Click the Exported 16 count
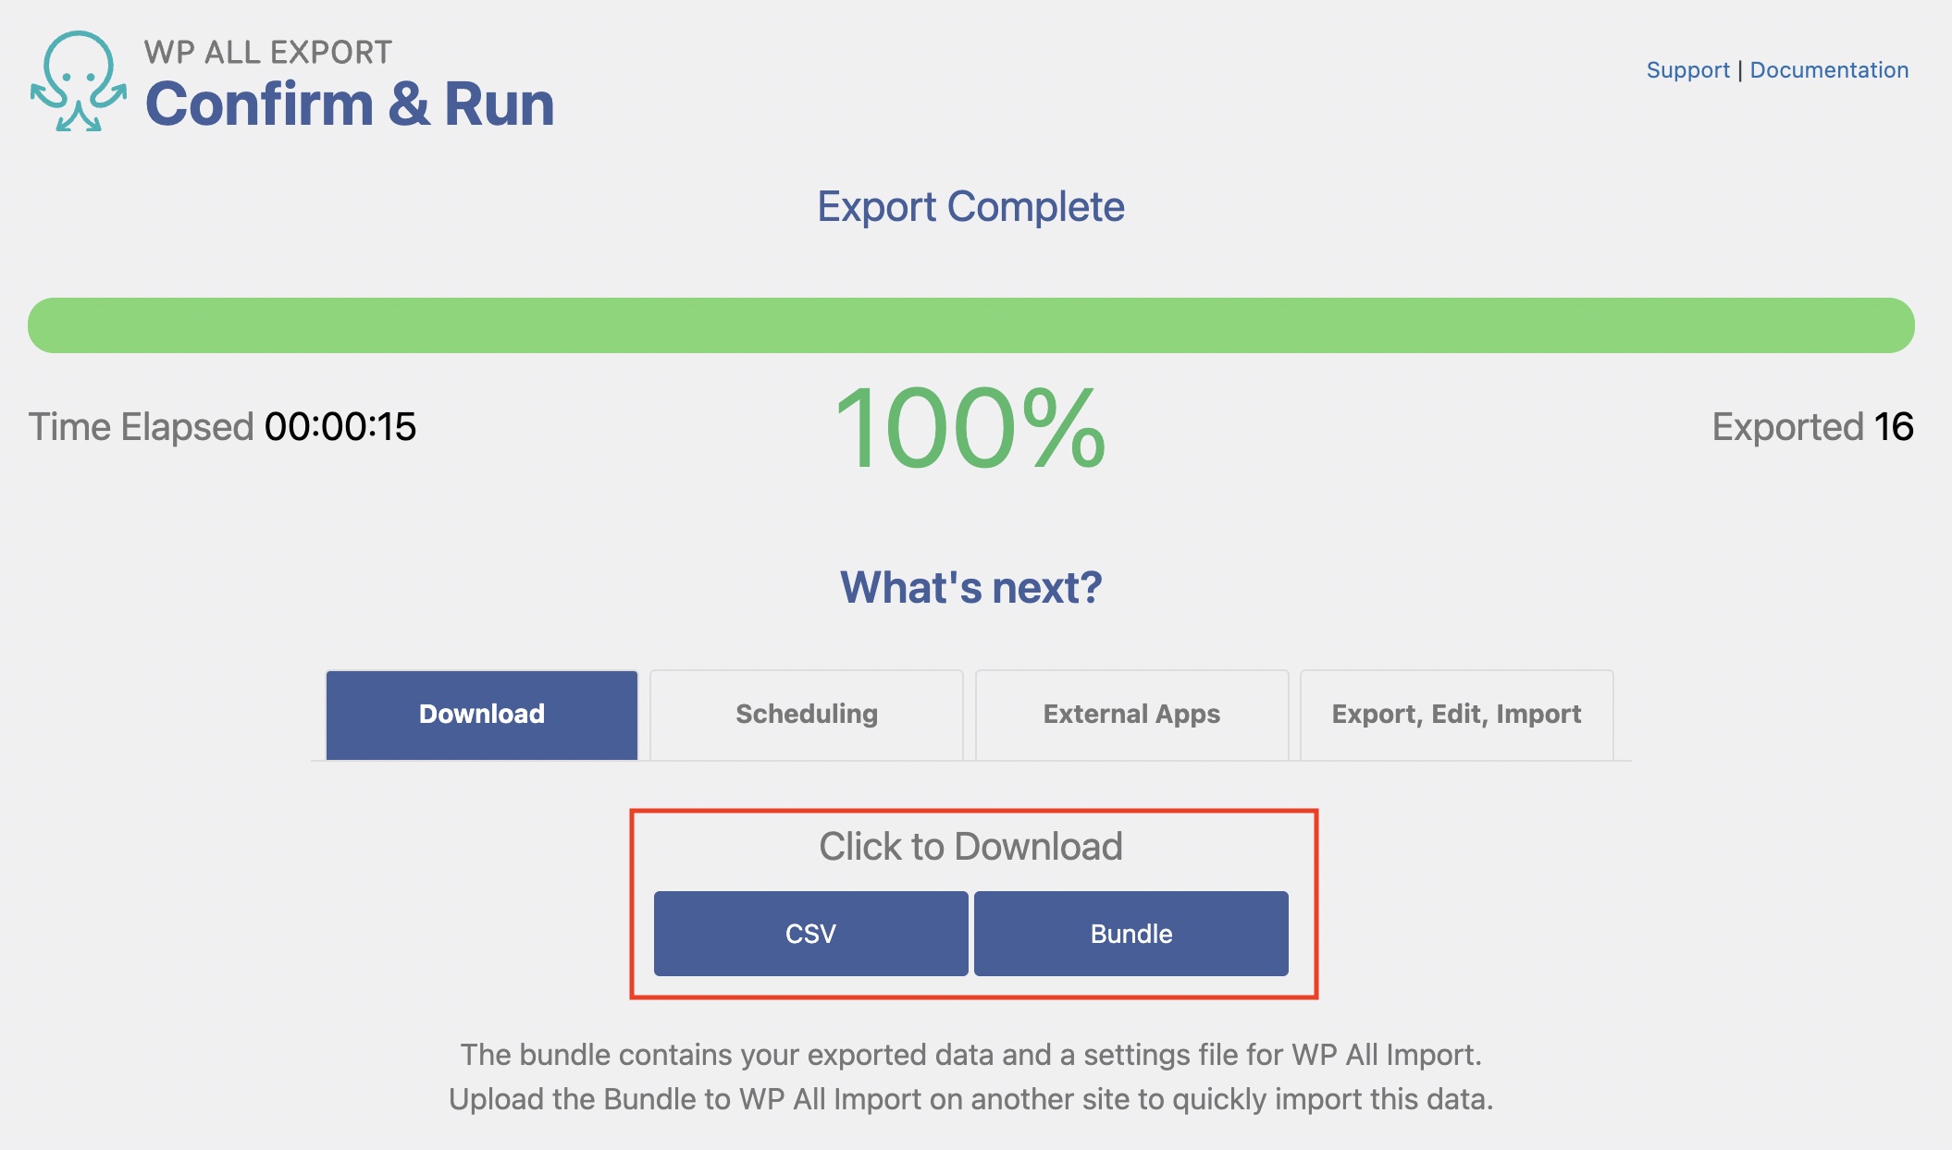 click(1892, 427)
